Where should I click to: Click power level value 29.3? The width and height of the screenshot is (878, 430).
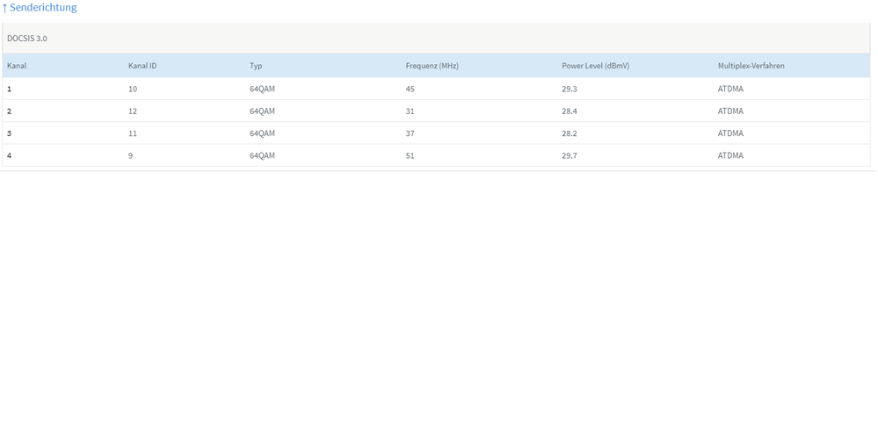coord(569,89)
